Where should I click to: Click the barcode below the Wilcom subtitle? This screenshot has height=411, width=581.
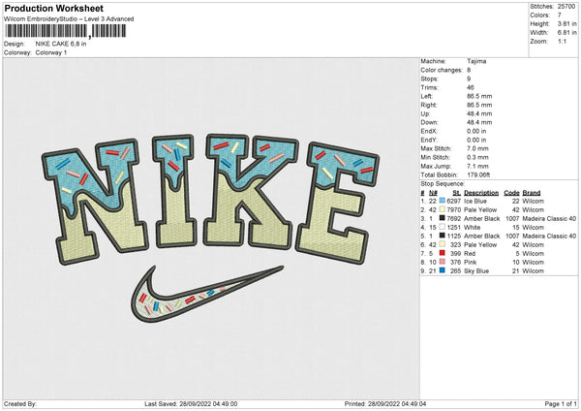point(66,31)
